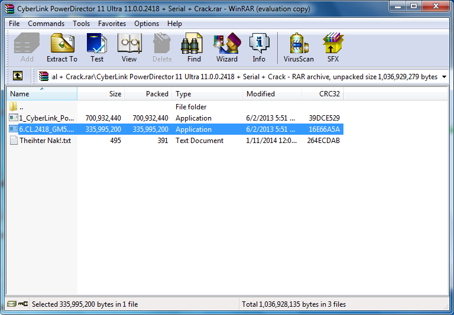Click CRC32 value 39DCE529
This screenshot has height=315, width=454.
[x=325, y=118]
